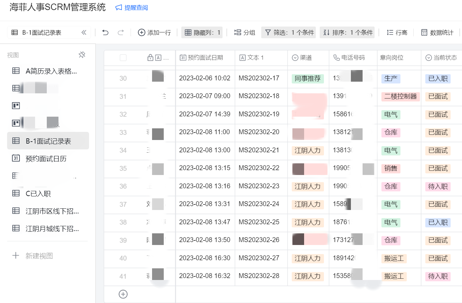Switch to 预约面试日历 calendar view
Viewport: 462px width, 303px height.
coord(46,158)
